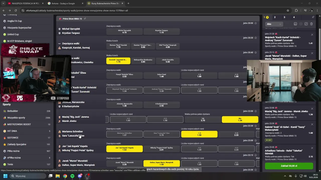This screenshot has height=180, width=321.
Task: Favorite the jutro 20:40 three-way fight
Action: pos(256,52)
